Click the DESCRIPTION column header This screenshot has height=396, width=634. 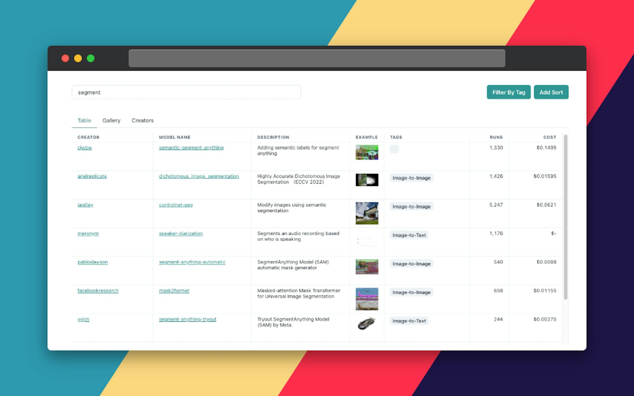[273, 137]
